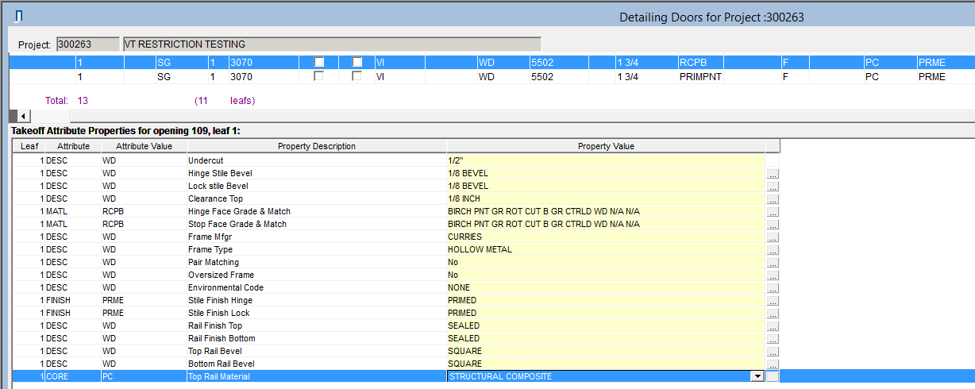The height and width of the screenshot is (389, 975).
Task: Toggle the second checkbox in the highlighted door row
Action: (357, 62)
